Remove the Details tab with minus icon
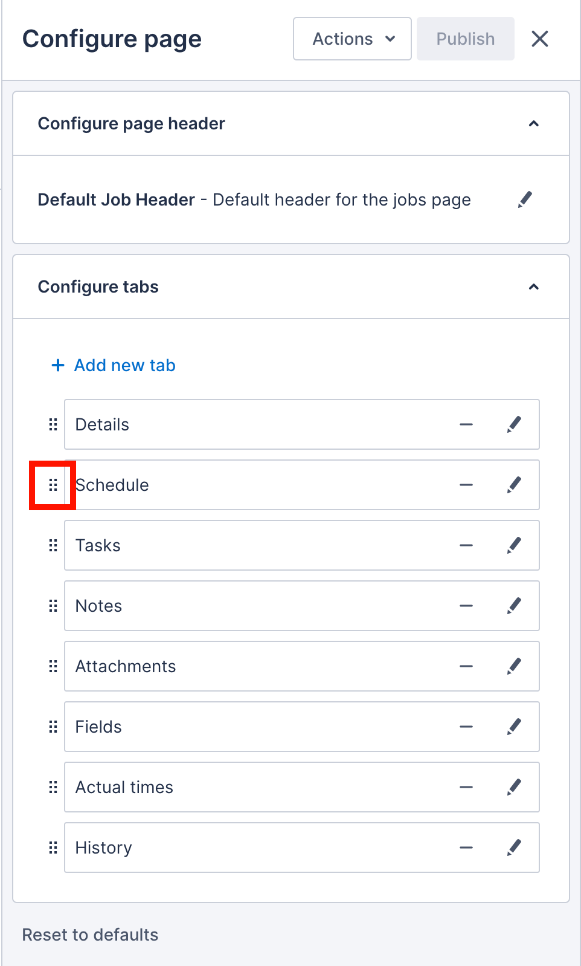The width and height of the screenshot is (581, 966). [x=466, y=424]
